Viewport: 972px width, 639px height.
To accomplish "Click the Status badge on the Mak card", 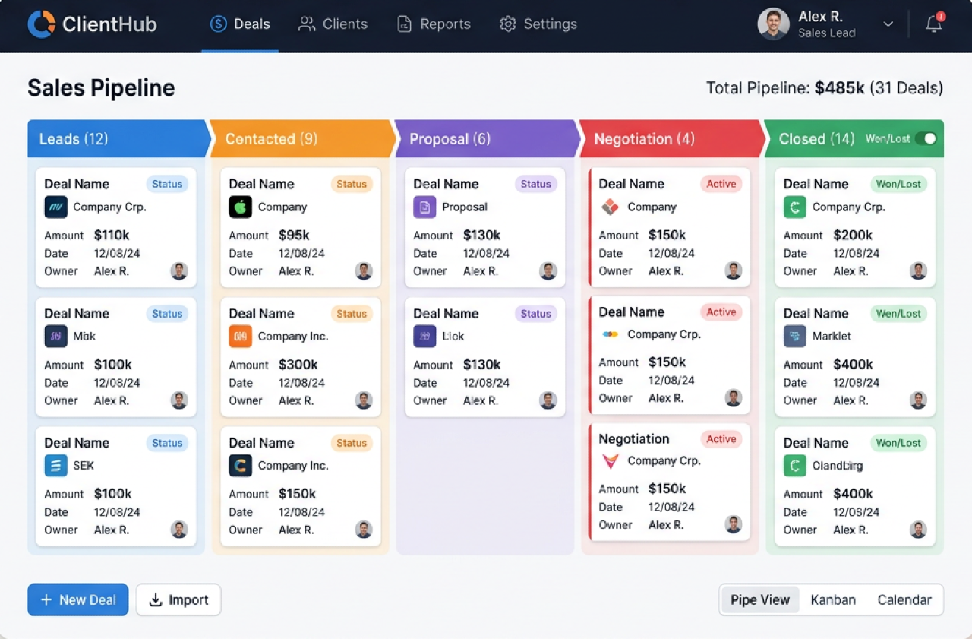I will [167, 313].
